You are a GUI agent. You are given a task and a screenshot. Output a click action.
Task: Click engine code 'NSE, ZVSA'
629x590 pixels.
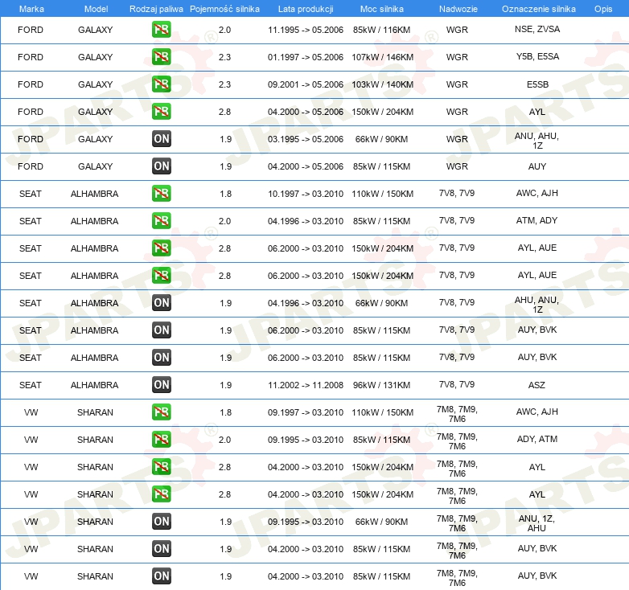coord(537,29)
